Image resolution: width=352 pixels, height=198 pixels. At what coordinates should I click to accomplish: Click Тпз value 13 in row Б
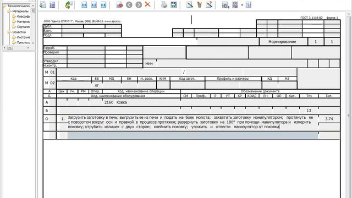[x=309, y=111]
